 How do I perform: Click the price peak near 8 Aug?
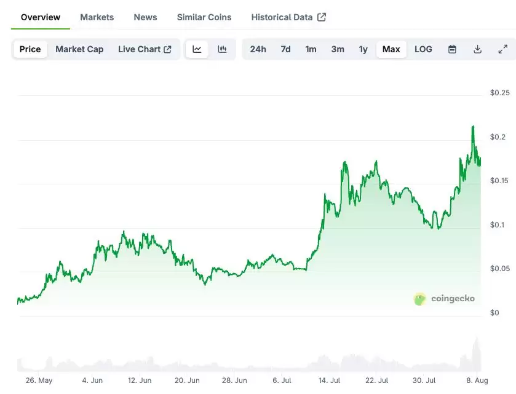pyautogui.click(x=473, y=127)
